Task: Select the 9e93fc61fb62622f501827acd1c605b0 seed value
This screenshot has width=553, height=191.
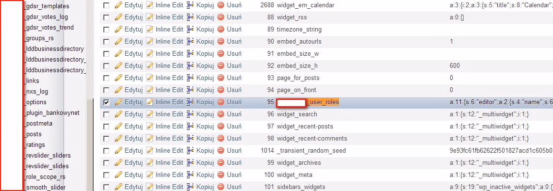Action: coord(501,150)
